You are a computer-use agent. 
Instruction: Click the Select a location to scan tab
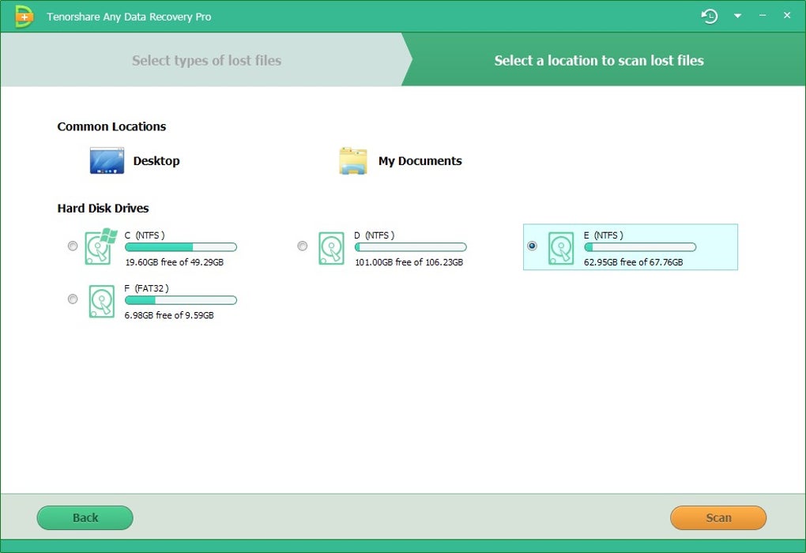pos(598,60)
